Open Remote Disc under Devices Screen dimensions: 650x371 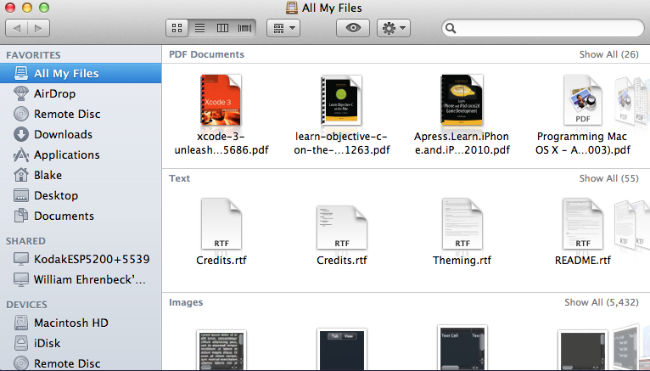coord(81,363)
